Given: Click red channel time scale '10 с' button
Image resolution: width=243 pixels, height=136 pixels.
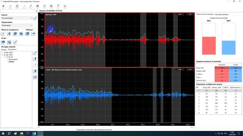Looking at the screenshot, I should (x=190, y=14).
